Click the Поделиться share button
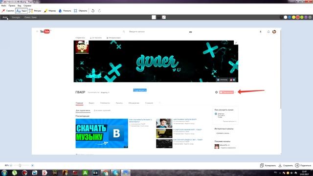The width and height of the screenshot is (313, 176). tap(303, 165)
